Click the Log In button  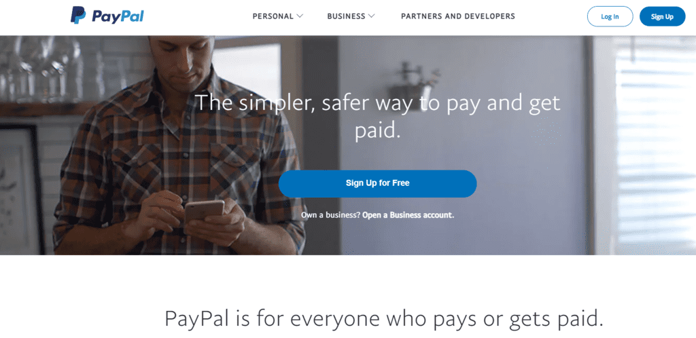pos(610,16)
